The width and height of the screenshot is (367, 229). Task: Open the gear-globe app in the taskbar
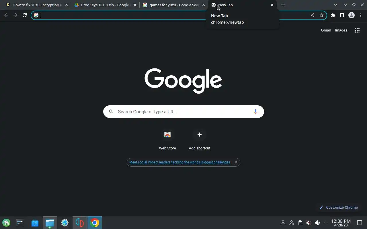(x=65, y=223)
